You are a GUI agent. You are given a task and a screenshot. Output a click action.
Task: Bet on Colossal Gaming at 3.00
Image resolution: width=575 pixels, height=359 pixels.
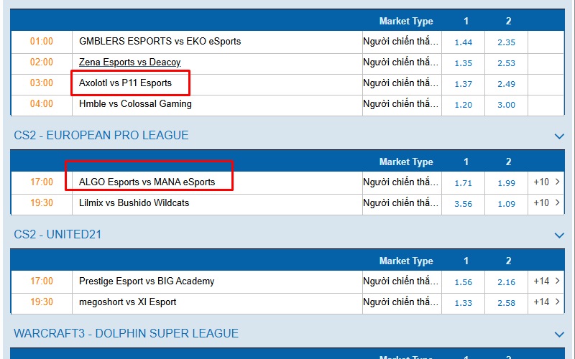(x=507, y=105)
